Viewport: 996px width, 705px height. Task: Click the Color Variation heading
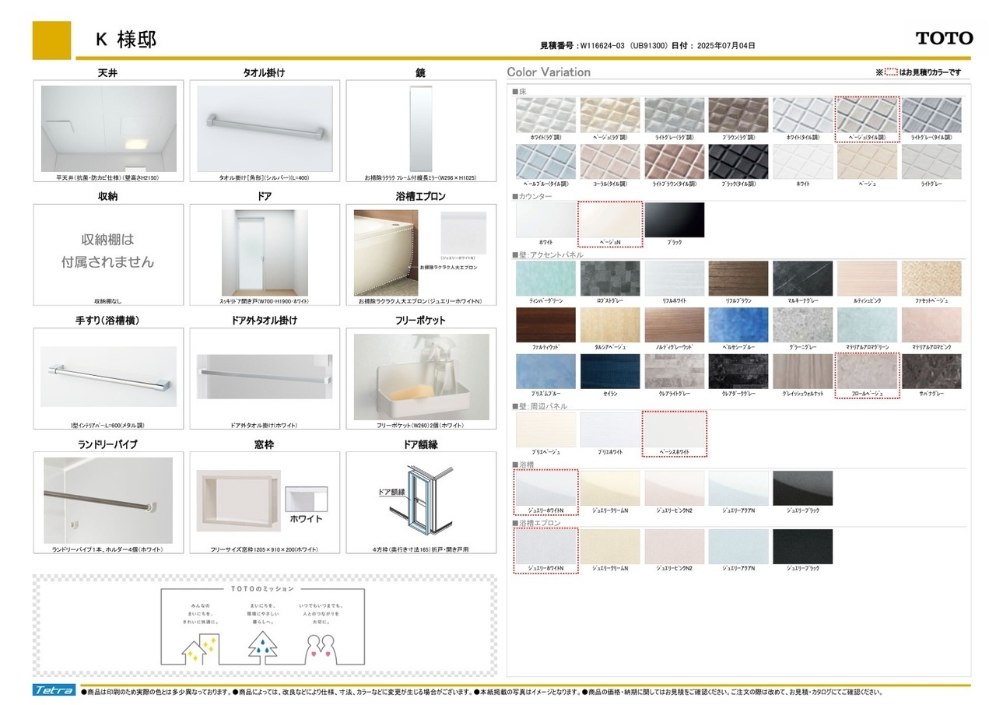[549, 72]
